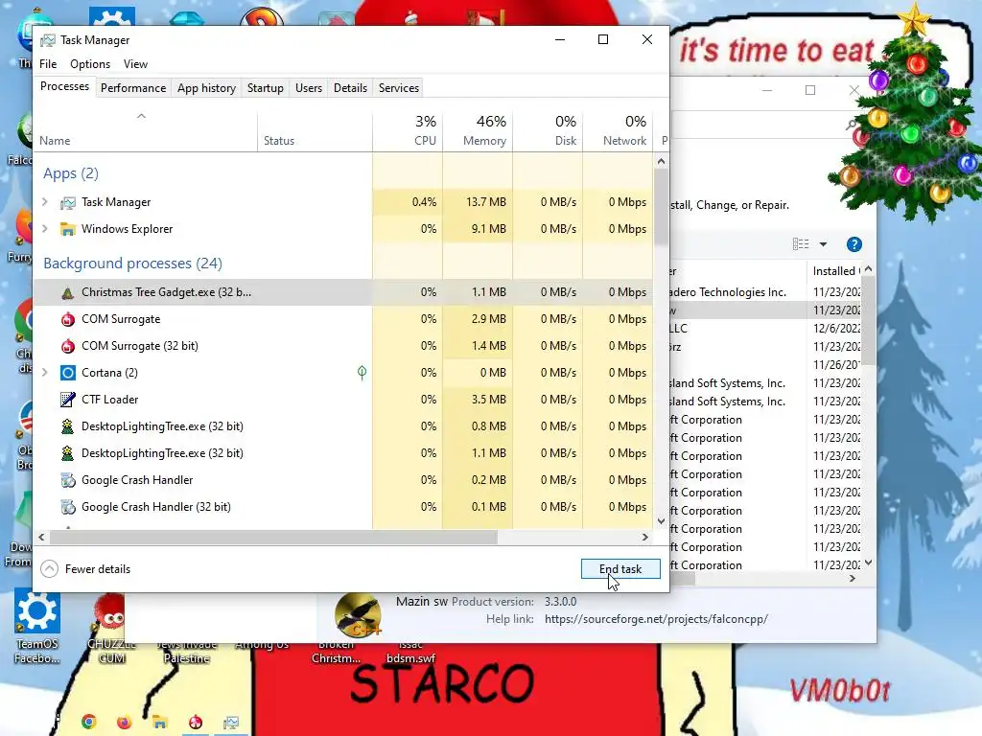Open the File menu

tap(48, 64)
